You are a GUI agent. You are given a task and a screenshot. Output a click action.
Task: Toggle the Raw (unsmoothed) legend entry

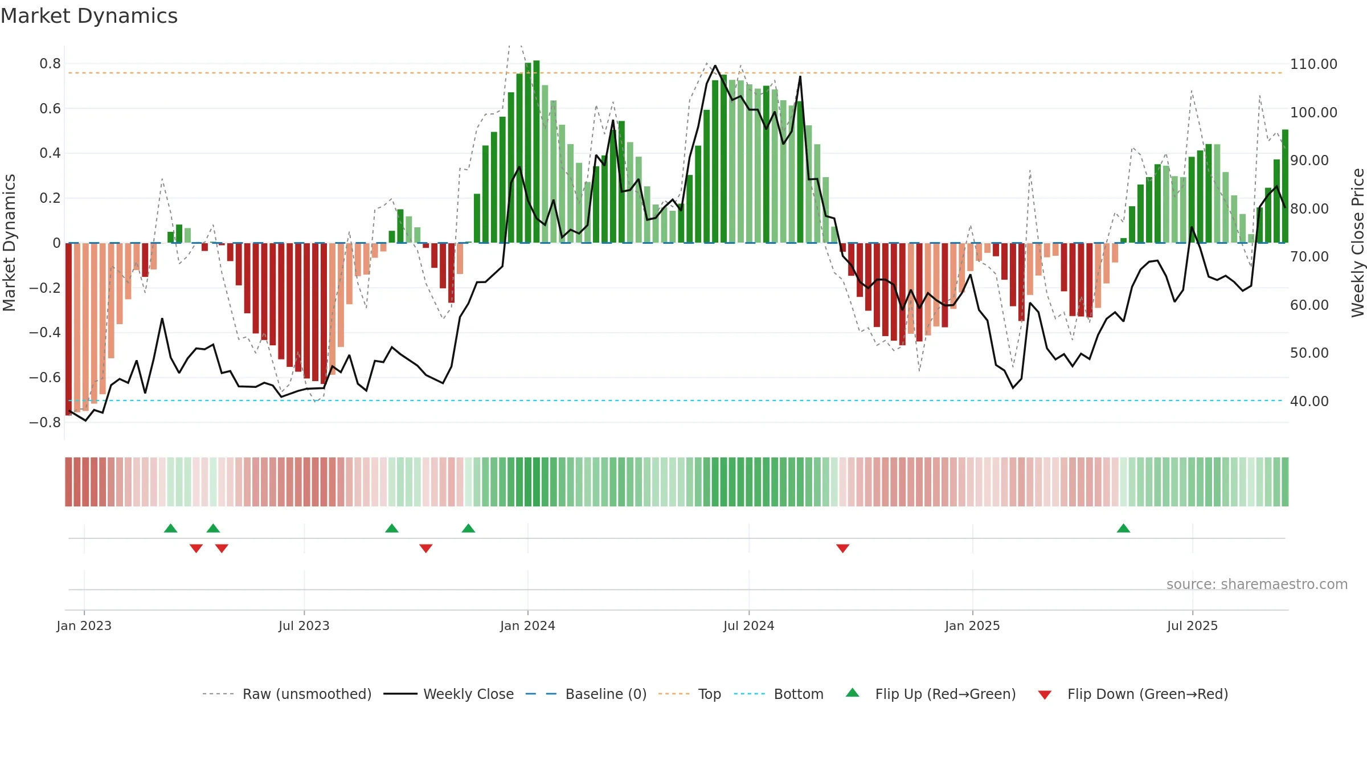click(x=287, y=694)
